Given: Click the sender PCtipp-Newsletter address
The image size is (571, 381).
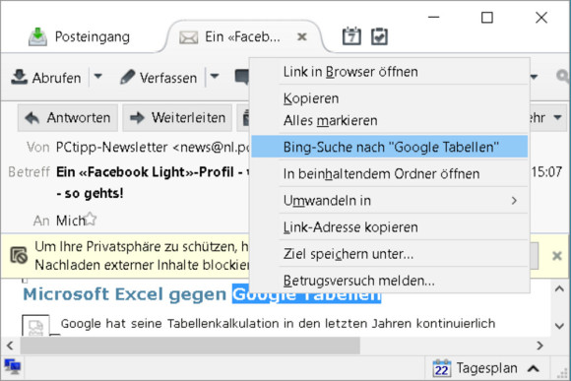Looking at the screenshot, I should tap(153, 147).
